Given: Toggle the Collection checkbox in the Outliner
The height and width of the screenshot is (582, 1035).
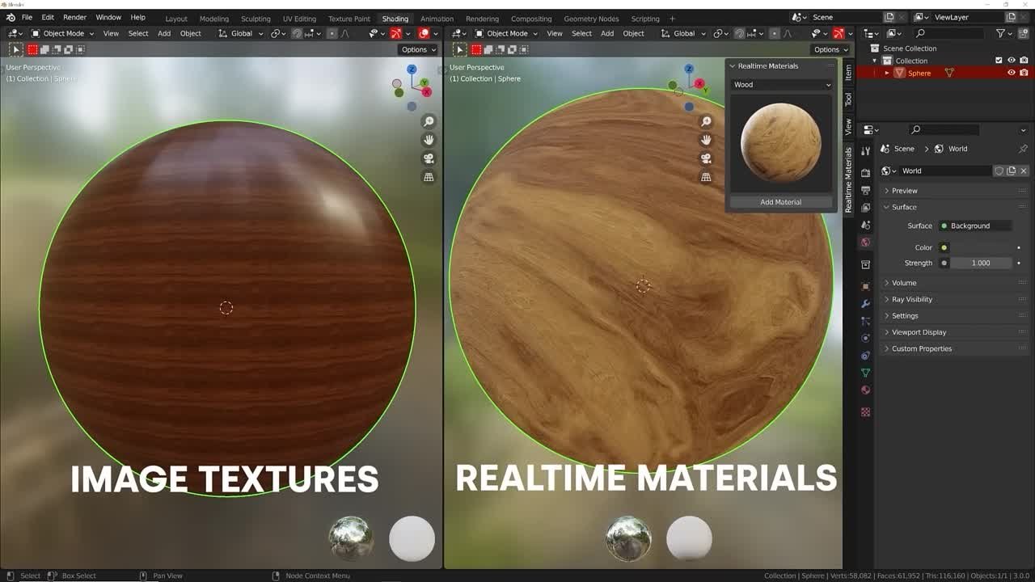Looking at the screenshot, I should click(x=999, y=61).
